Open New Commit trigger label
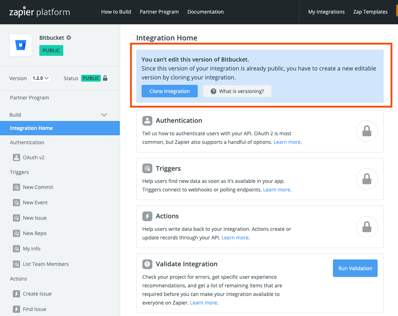The height and width of the screenshot is (316, 398). click(38, 187)
